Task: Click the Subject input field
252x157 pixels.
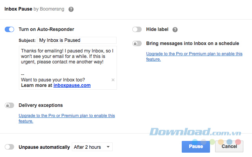Action: (77, 40)
